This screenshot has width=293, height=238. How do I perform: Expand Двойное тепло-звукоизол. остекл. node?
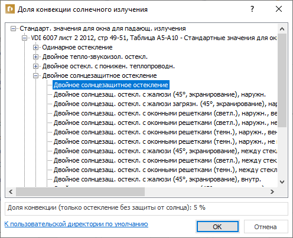click(x=35, y=57)
